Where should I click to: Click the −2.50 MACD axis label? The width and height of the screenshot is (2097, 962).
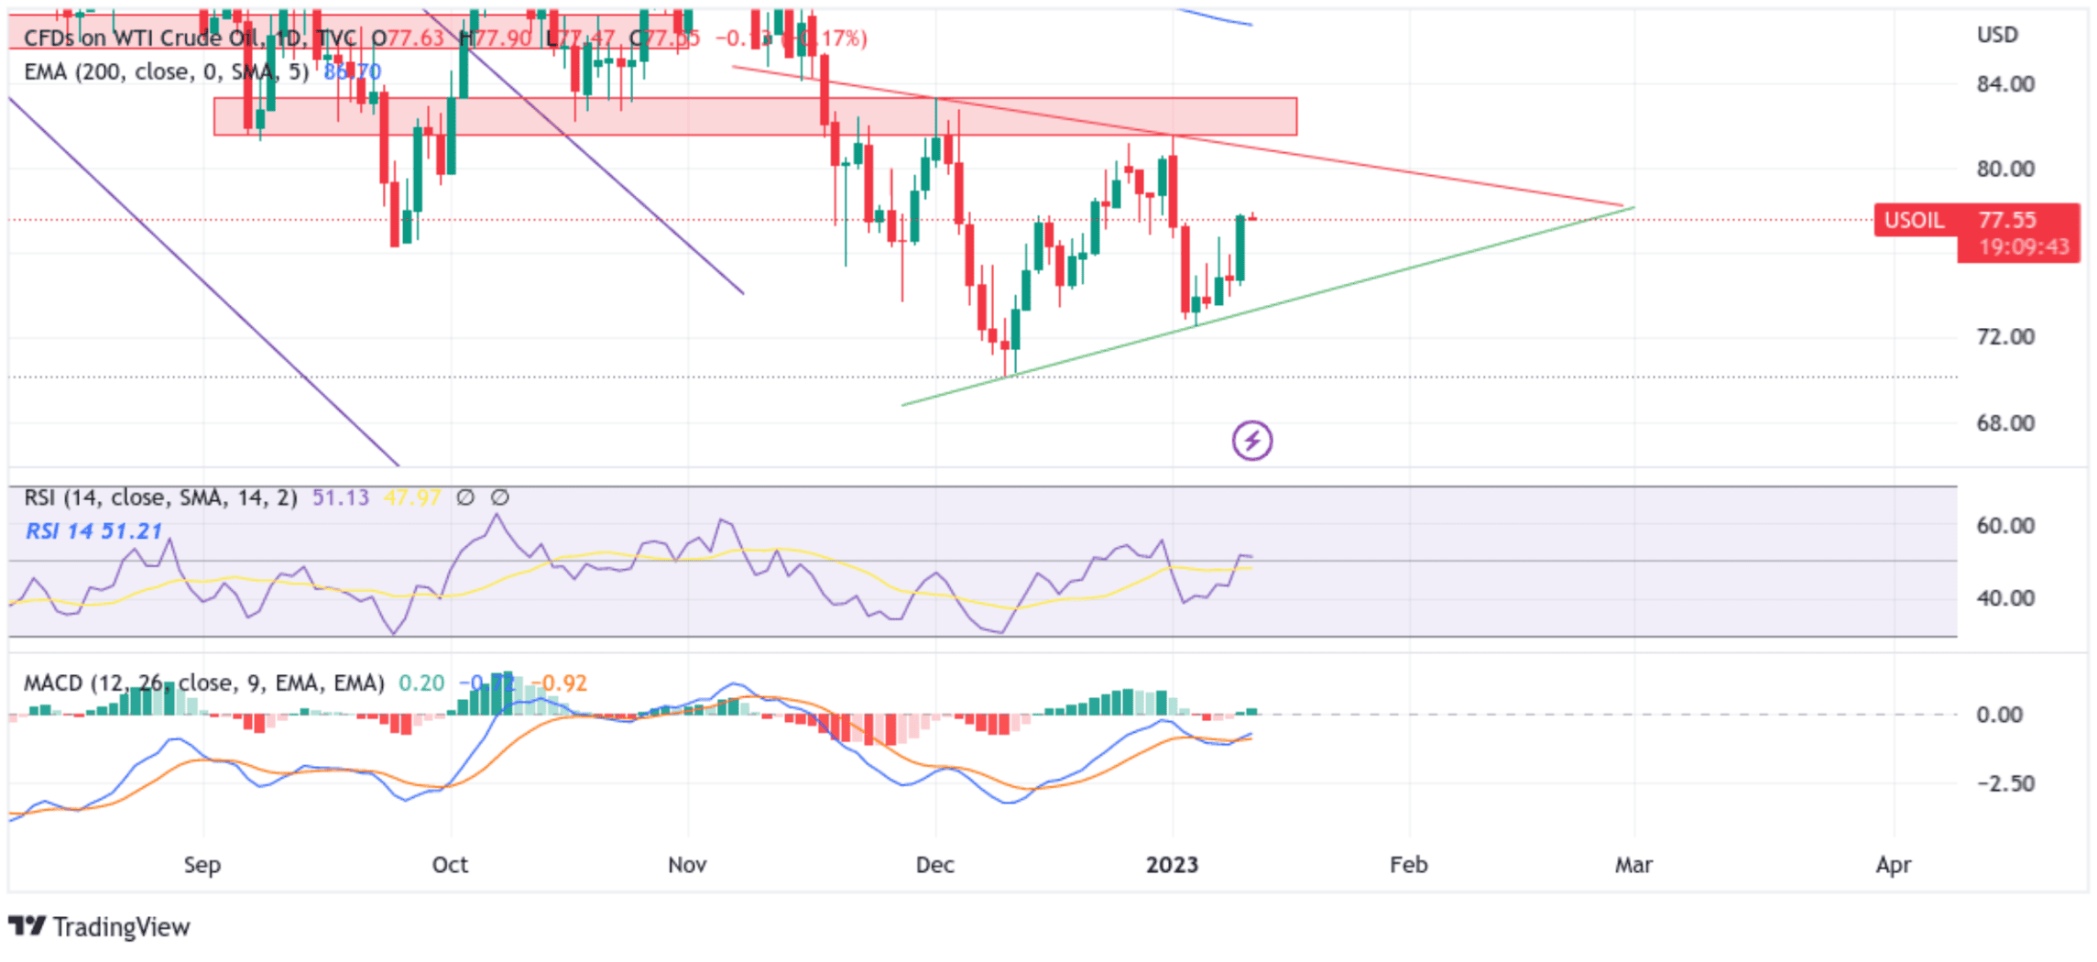click(x=2005, y=784)
